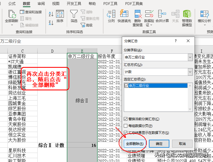Expand the 分类字段 dropdown
This screenshot has height=162, width=213.
pos(190,57)
